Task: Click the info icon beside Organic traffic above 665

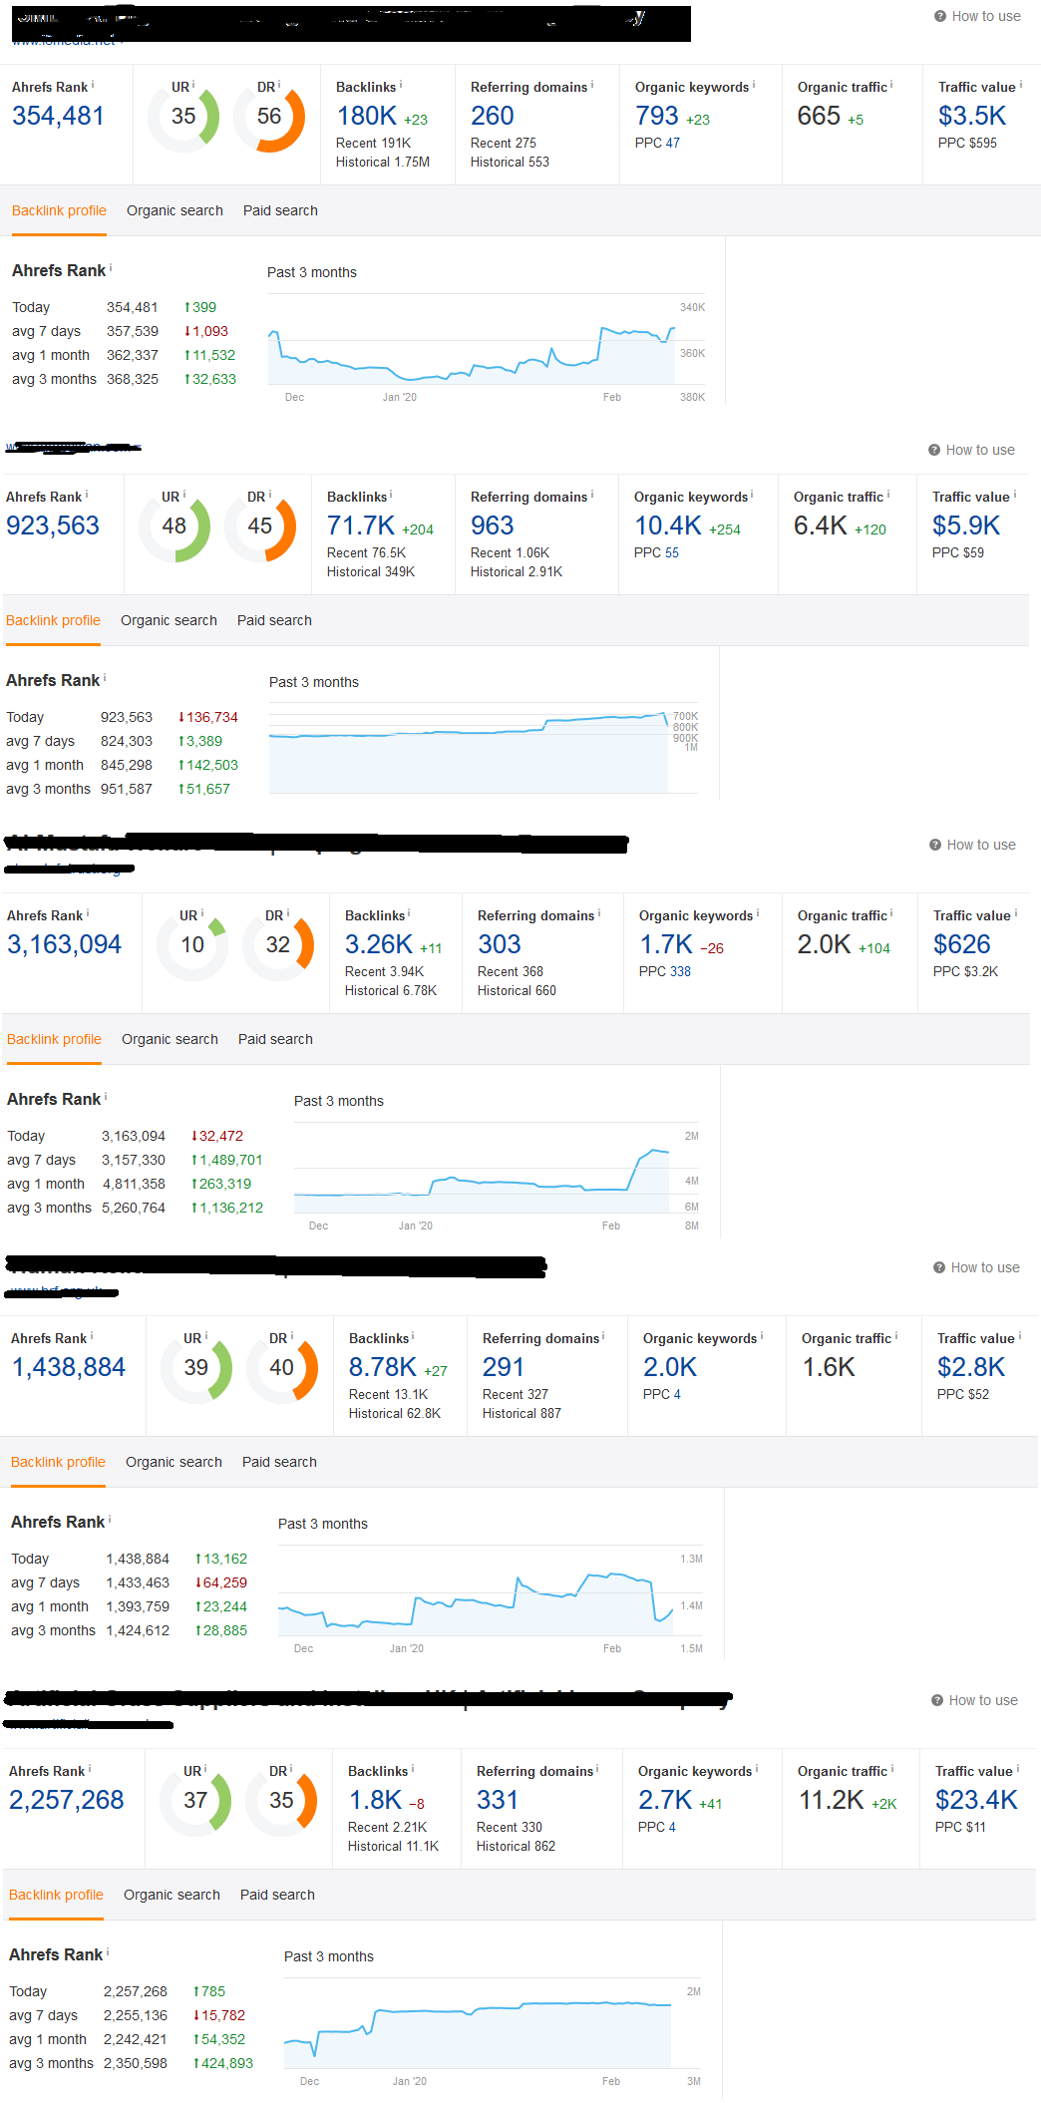Action: (x=891, y=85)
